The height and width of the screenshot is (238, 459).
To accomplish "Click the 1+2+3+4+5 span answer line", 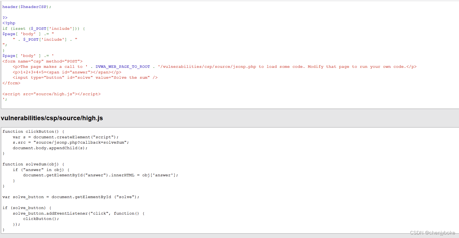I will coord(67,72).
